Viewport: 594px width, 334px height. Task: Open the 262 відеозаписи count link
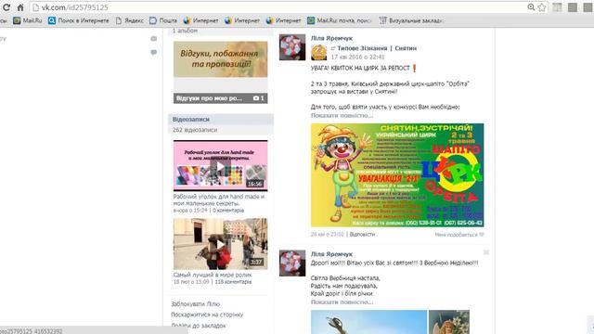pyautogui.click(x=195, y=130)
